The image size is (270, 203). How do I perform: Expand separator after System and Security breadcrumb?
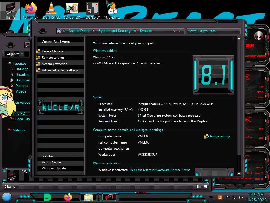coord(135,31)
